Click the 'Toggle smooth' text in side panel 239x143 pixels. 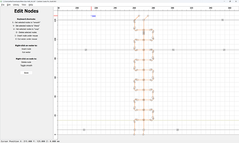click(x=26, y=66)
